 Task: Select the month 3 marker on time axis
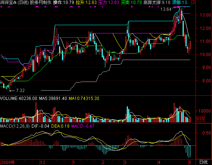click(125, 162)
